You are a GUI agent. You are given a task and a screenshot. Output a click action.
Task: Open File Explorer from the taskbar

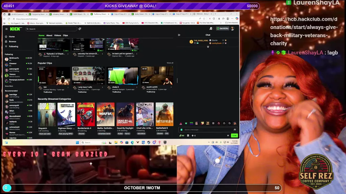116,143
